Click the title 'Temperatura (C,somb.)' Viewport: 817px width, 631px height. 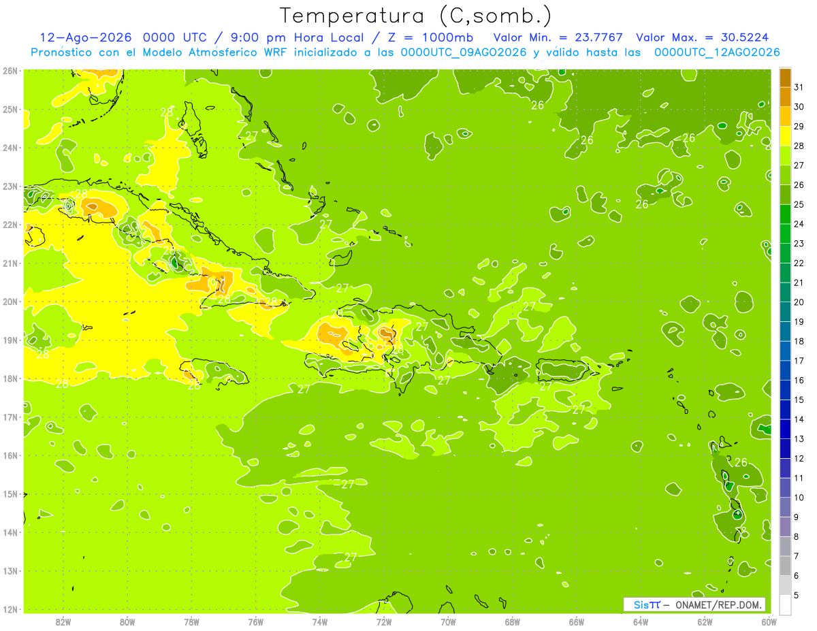coord(416,16)
